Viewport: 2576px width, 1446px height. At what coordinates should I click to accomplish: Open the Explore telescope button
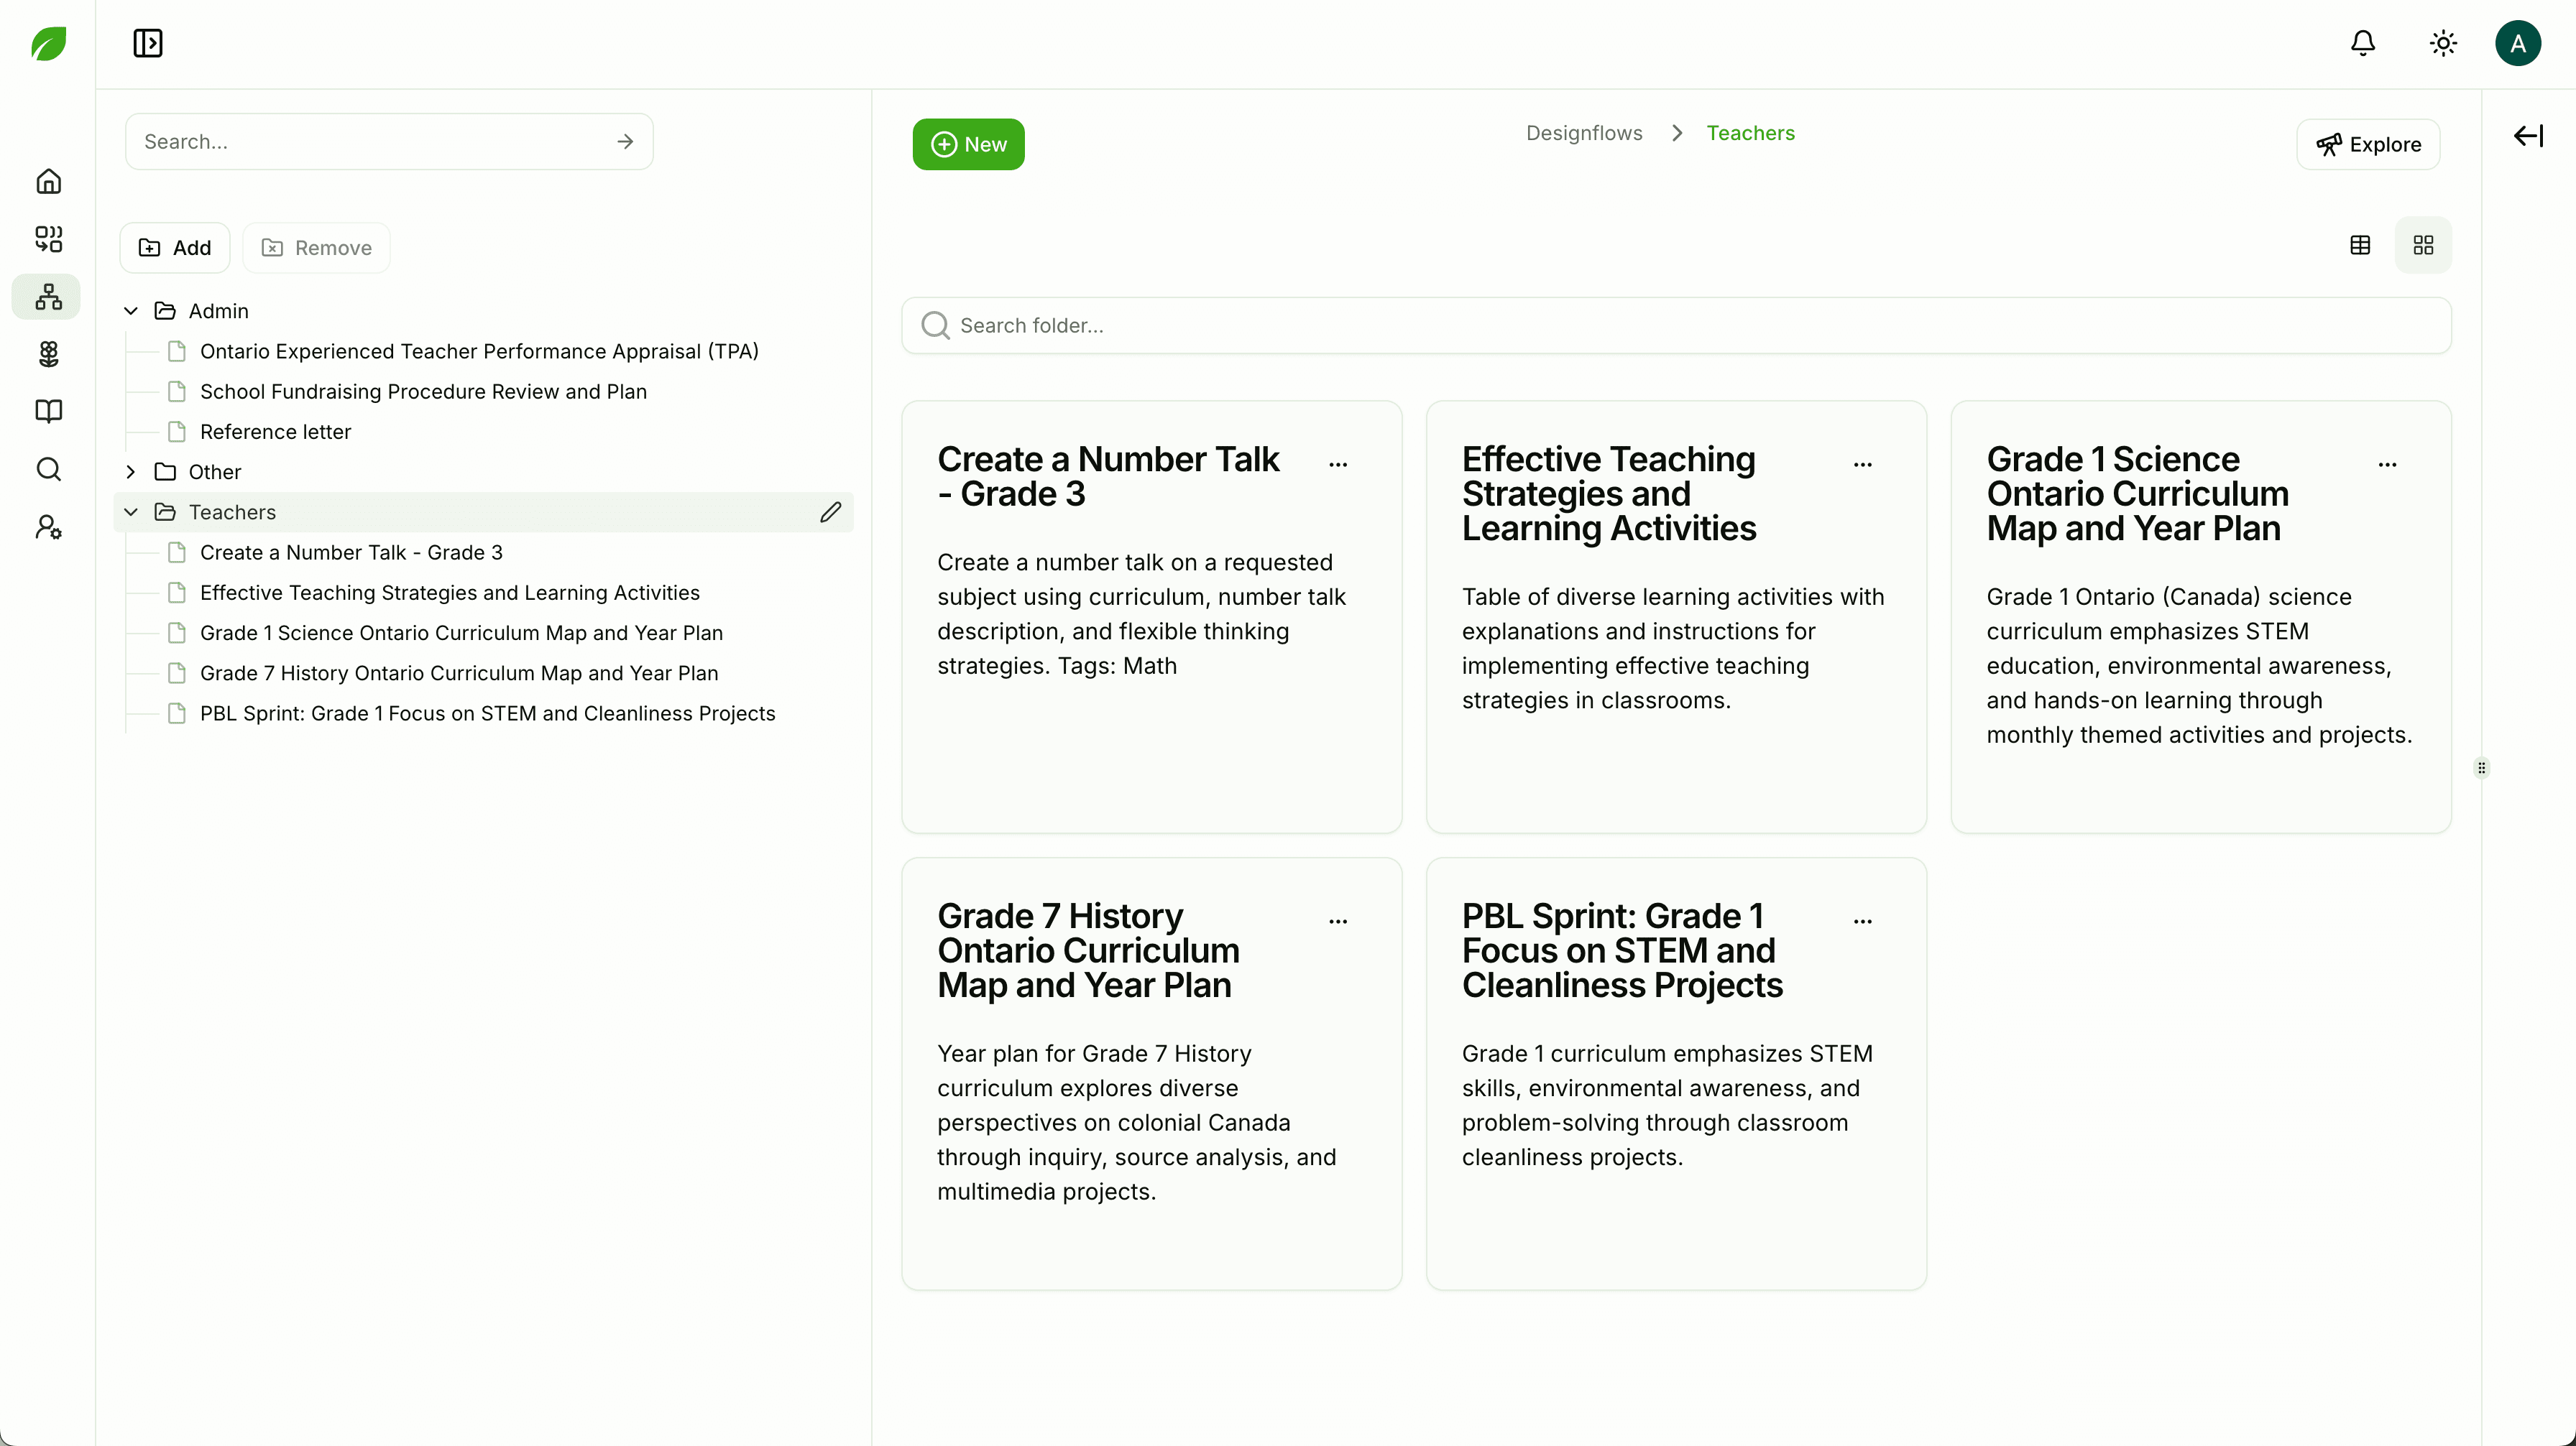2368,144
